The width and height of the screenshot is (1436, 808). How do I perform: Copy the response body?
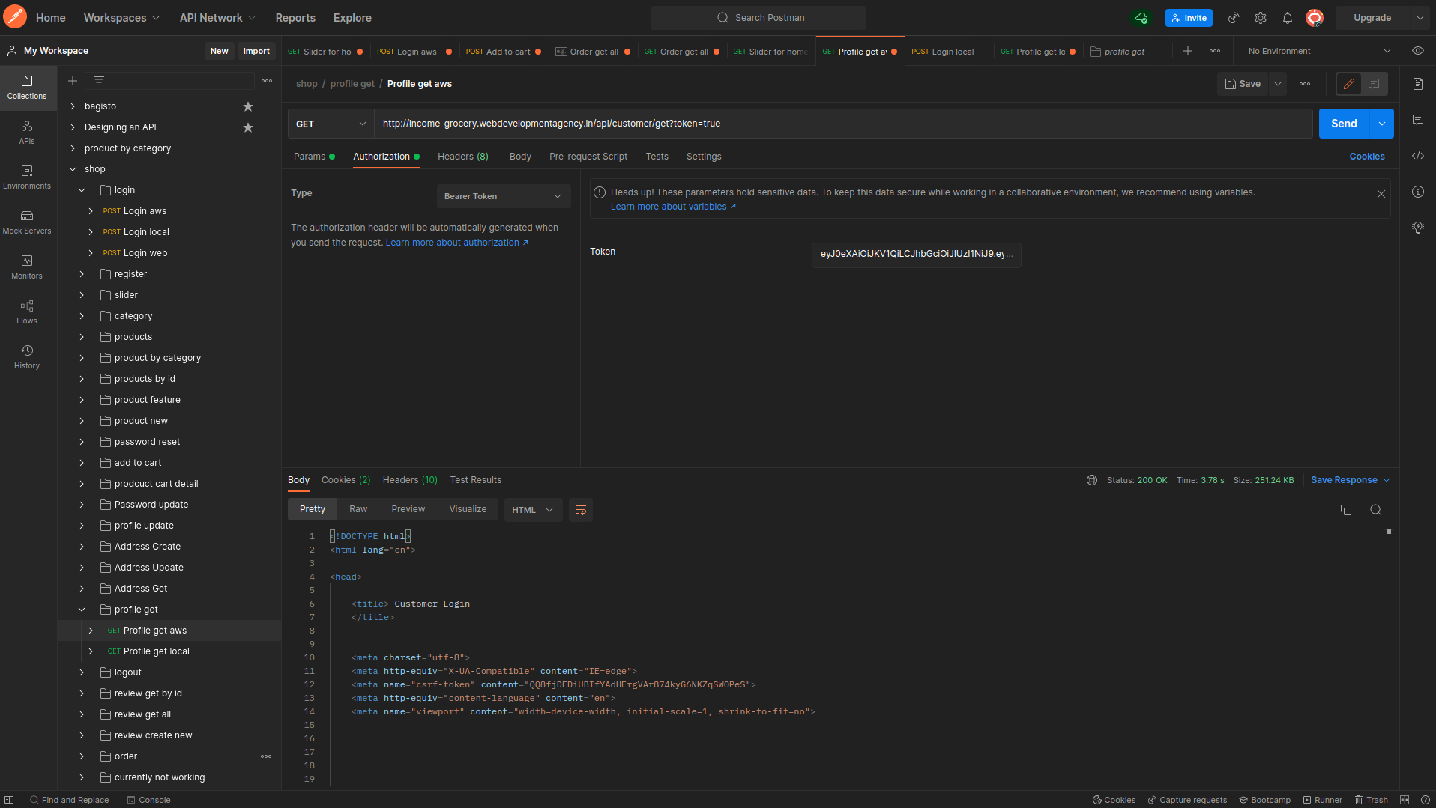1346,510
